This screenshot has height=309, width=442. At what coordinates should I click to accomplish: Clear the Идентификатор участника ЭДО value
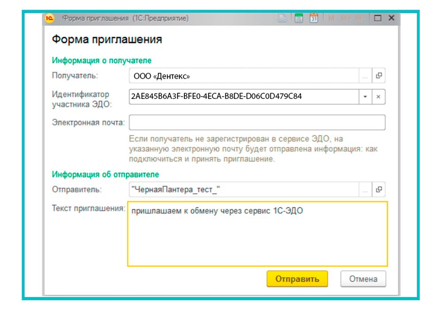pyautogui.click(x=379, y=97)
